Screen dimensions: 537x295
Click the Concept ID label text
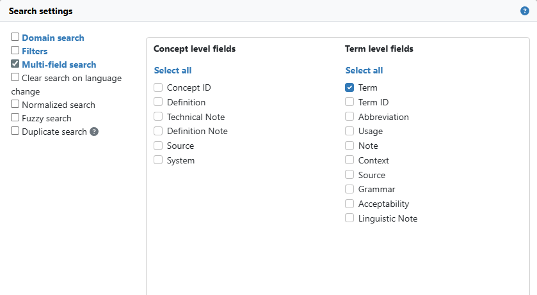(189, 88)
